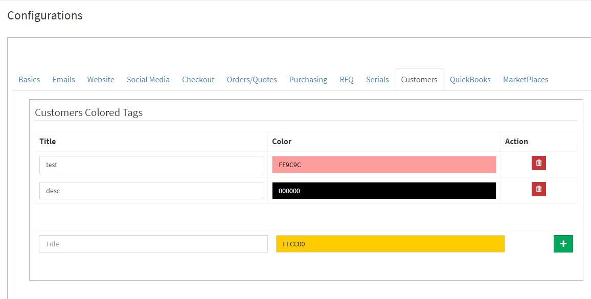
Task: Click the active Customers tab
Action: pyautogui.click(x=419, y=80)
